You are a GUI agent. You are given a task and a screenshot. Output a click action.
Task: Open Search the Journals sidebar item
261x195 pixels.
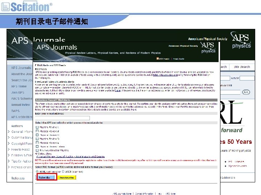coord(22,80)
